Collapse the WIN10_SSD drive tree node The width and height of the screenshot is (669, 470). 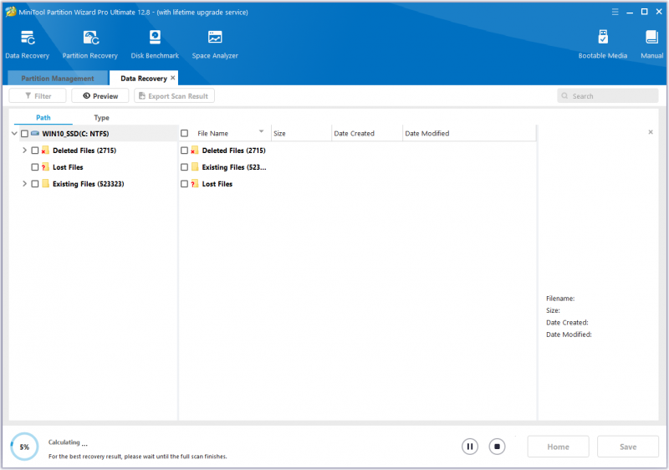14,134
